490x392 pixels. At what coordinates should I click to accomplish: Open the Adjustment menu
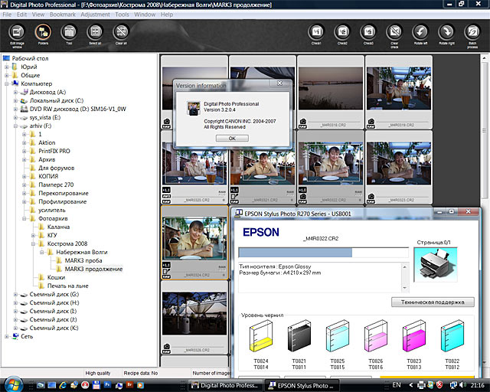click(95, 15)
